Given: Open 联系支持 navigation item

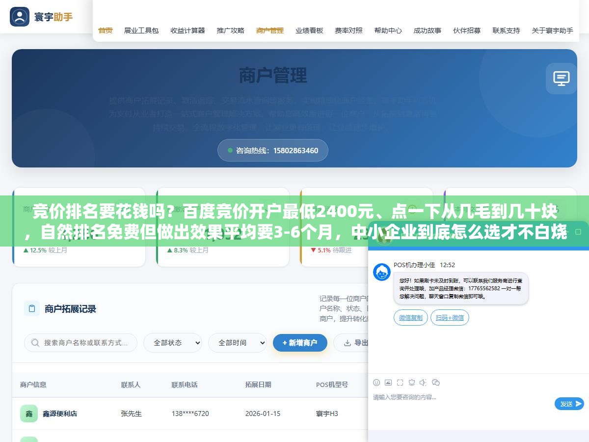Looking at the screenshot, I should (x=506, y=30).
